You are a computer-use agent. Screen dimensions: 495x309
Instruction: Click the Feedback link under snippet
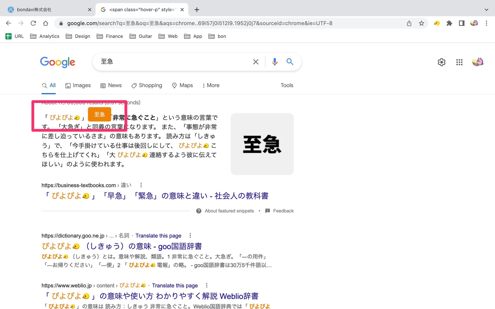point(283,211)
